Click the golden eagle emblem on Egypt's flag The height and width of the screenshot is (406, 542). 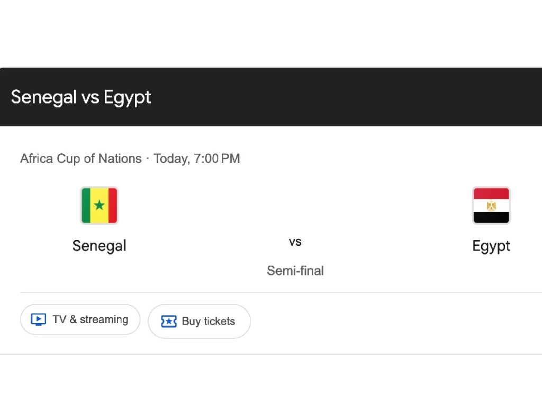491,206
